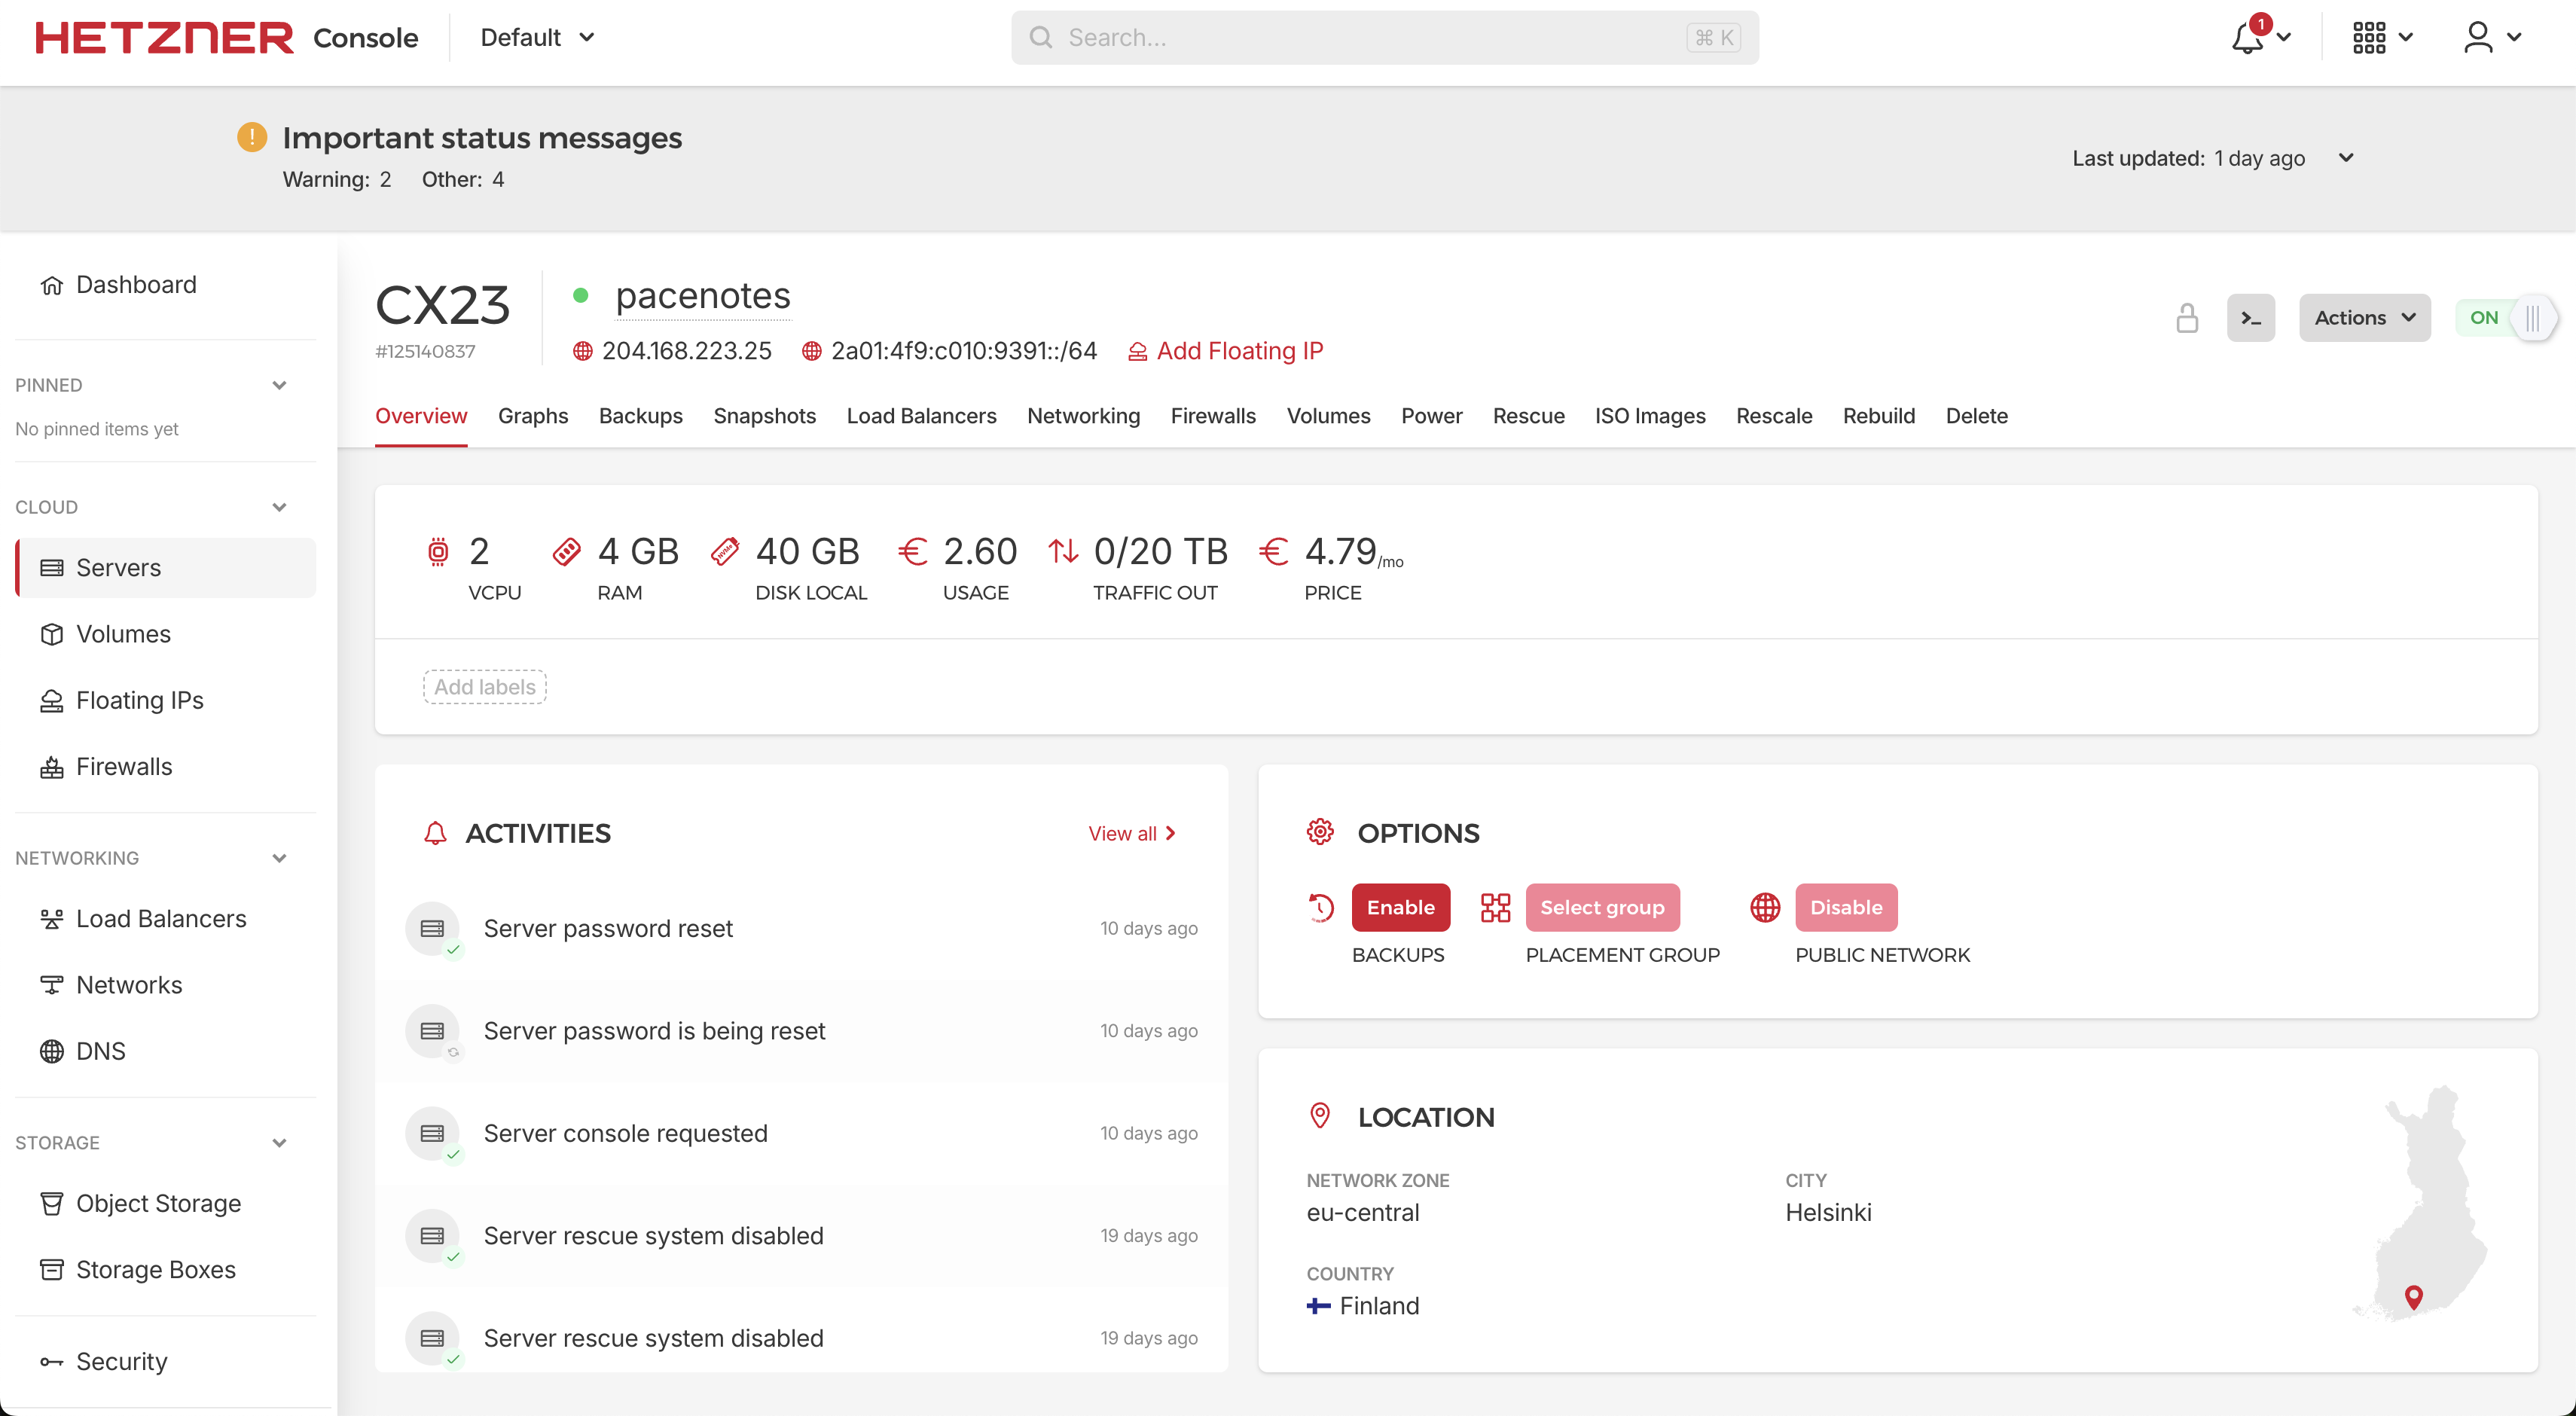Click the Options gear icon
The height and width of the screenshot is (1416, 2576).
(1320, 832)
